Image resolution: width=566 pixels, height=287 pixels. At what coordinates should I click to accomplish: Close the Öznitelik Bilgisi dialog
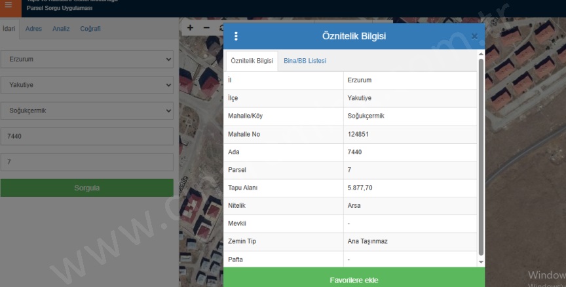click(x=475, y=37)
